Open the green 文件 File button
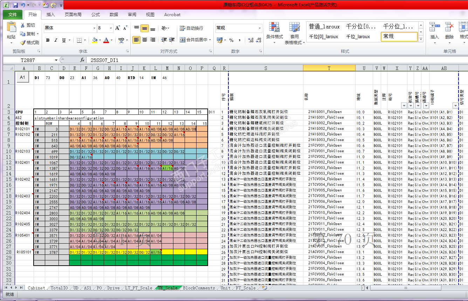 coord(13,15)
